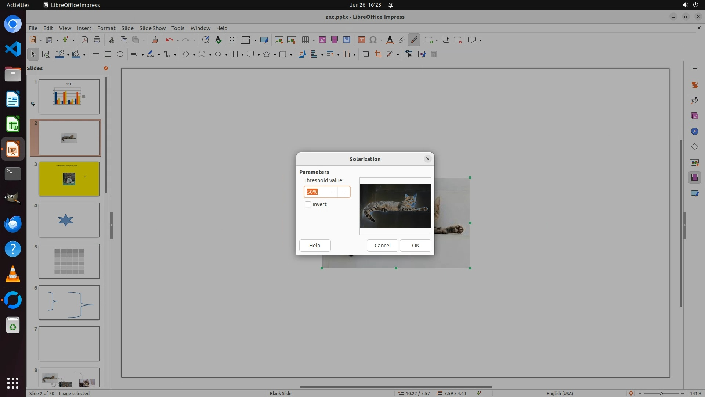Open the Slide Show menu

(152, 28)
